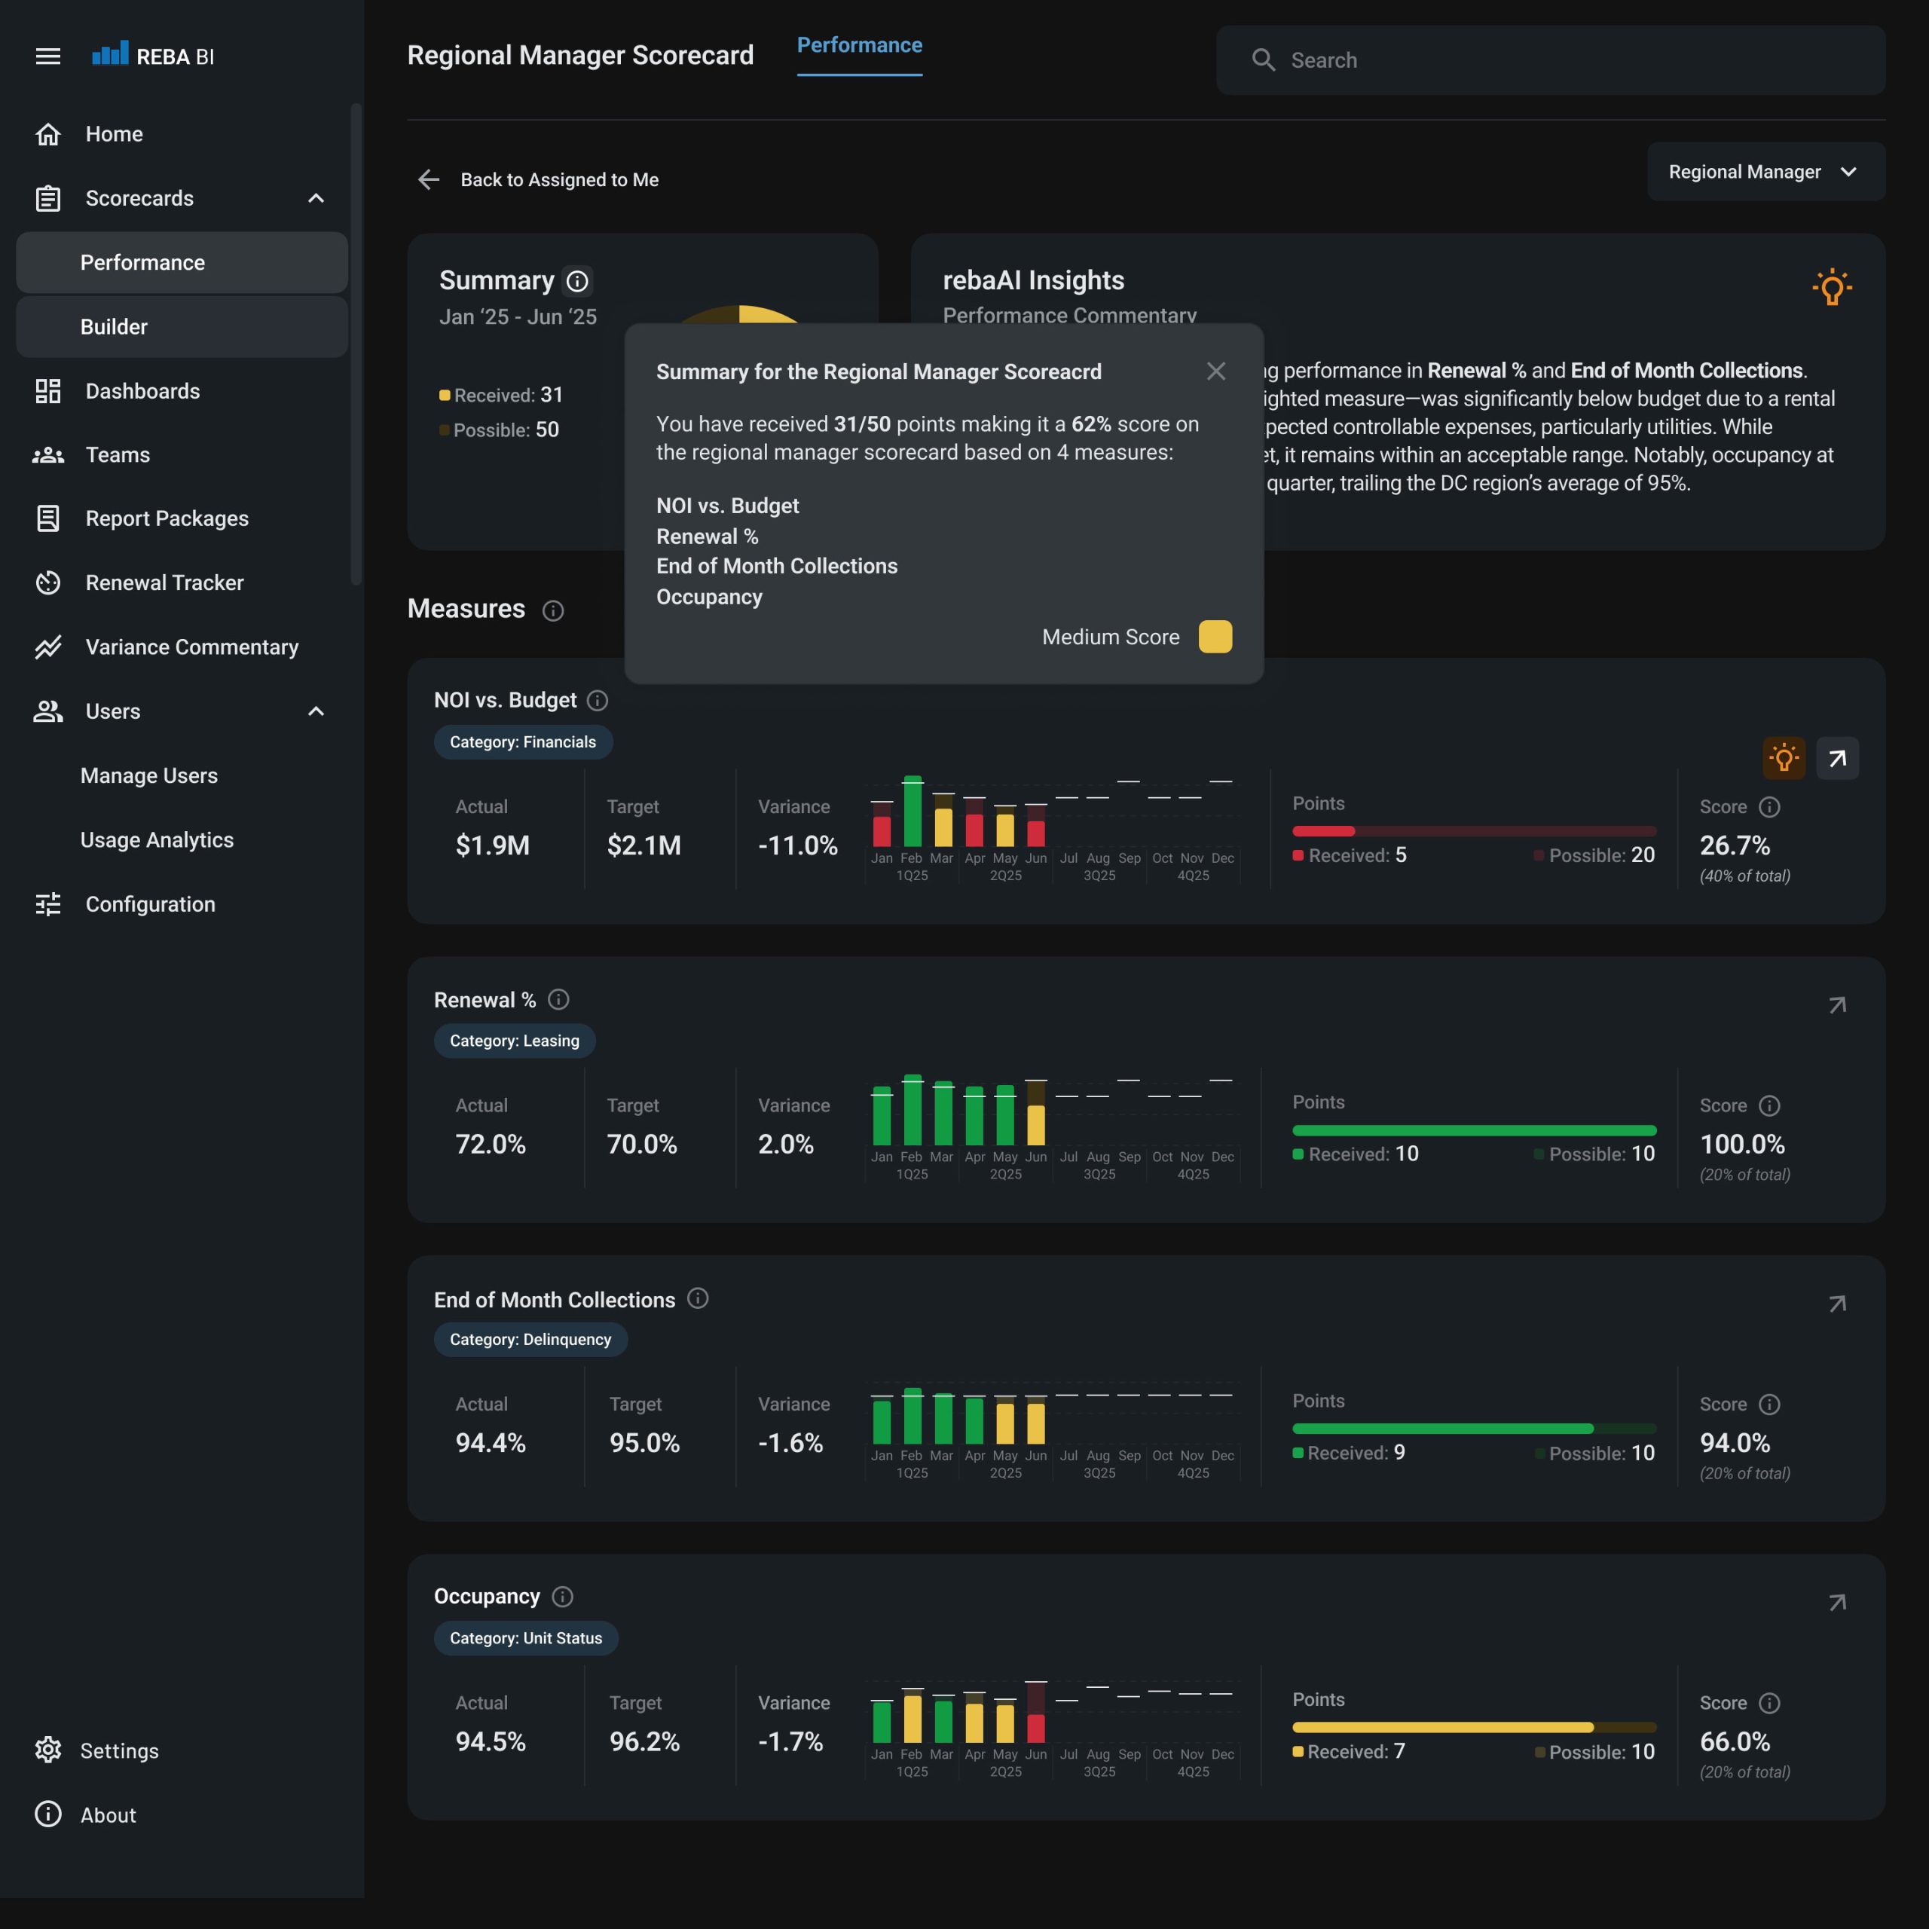Screen dimensions: 1929x1929
Task: Click the Category: Unit Status tag
Action: [x=525, y=1637]
